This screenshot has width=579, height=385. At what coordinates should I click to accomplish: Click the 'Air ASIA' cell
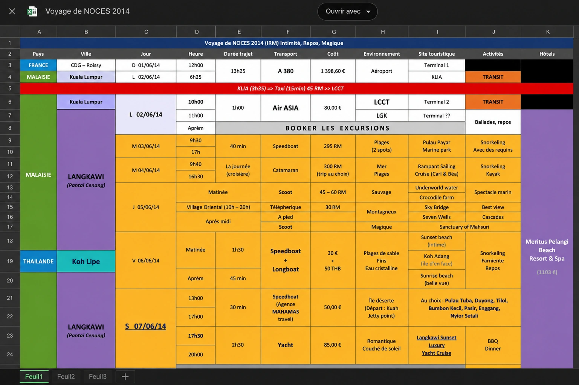pyautogui.click(x=286, y=108)
